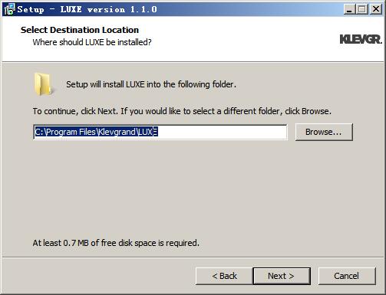Close the LUXE Setup window
Viewport: 386px width, 295px height.
click(x=376, y=9)
